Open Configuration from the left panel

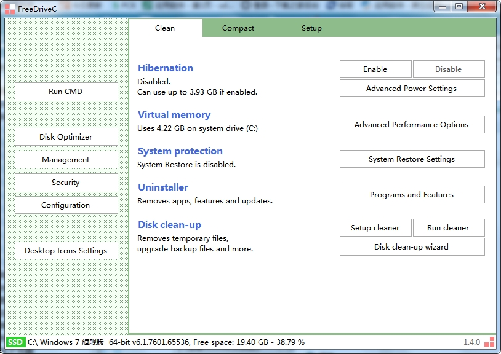[x=66, y=205]
